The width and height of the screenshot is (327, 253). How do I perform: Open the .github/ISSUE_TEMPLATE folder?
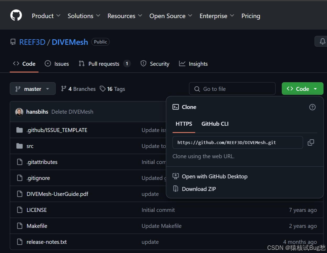[x=57, y=130]
